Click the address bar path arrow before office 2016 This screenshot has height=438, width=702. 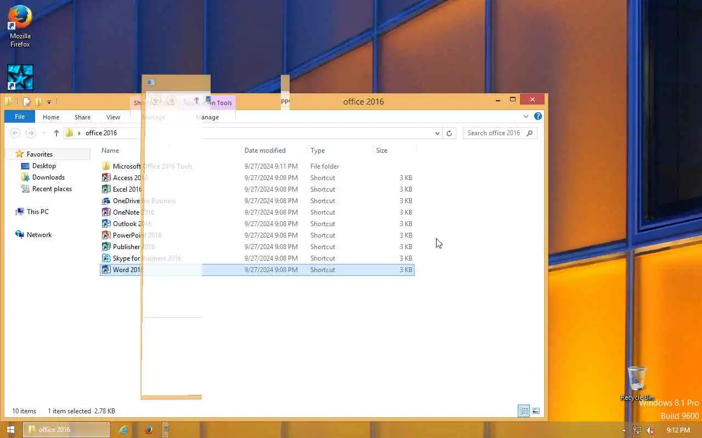coord(79,133)
